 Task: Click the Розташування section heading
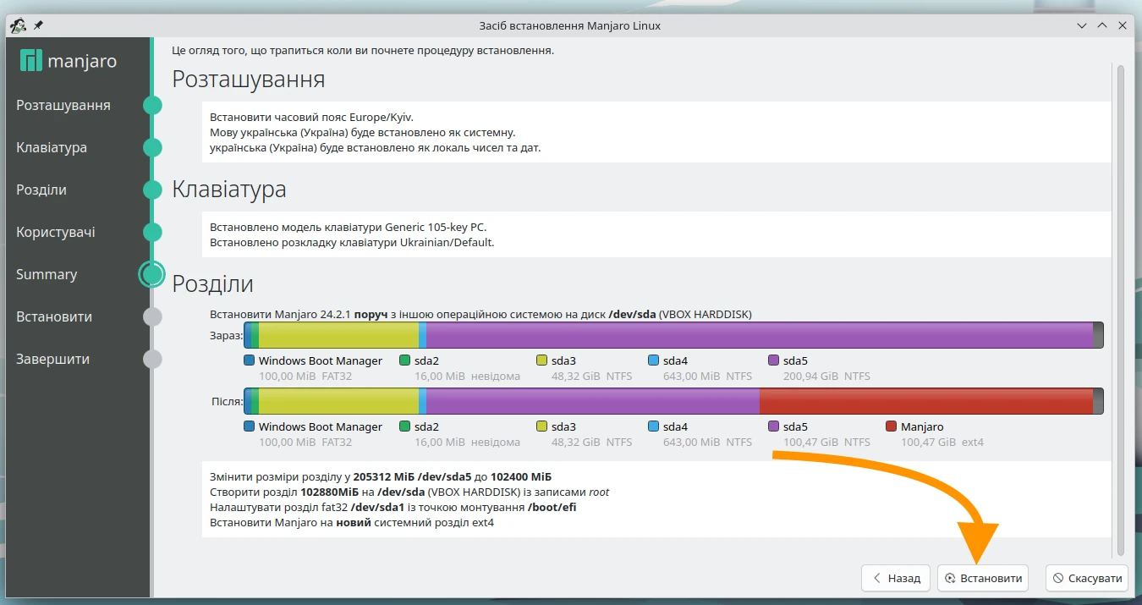[249, 80]
